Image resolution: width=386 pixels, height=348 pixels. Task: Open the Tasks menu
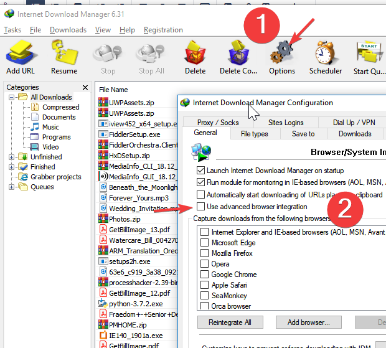[x=12, y=30]
